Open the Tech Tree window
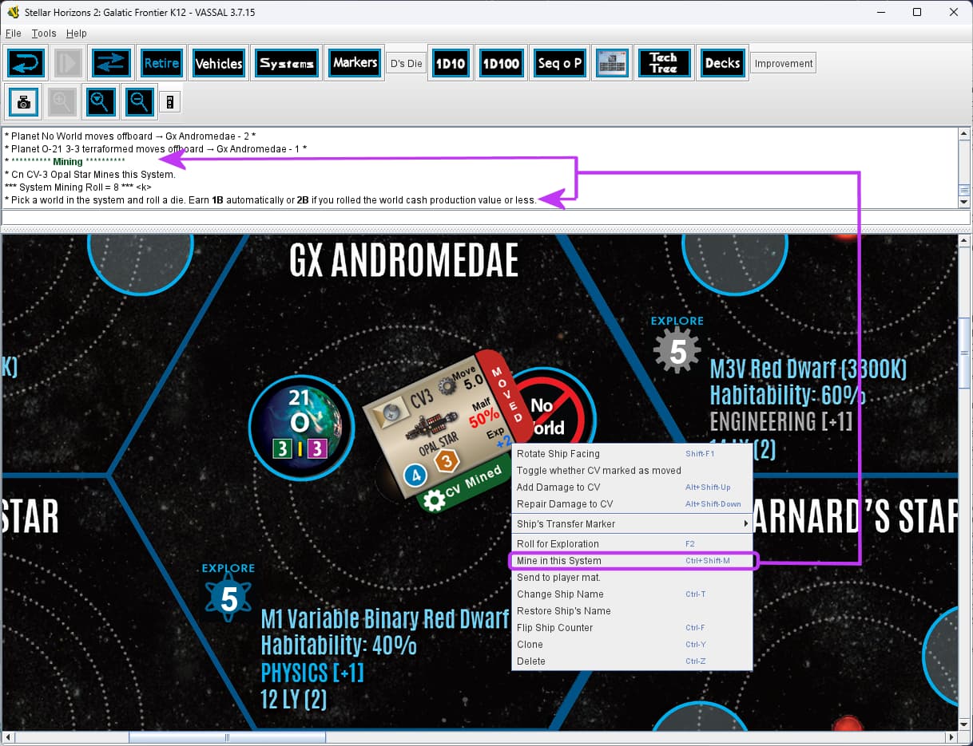This screenshot has height=746, width=973. [x=663, y=63]
